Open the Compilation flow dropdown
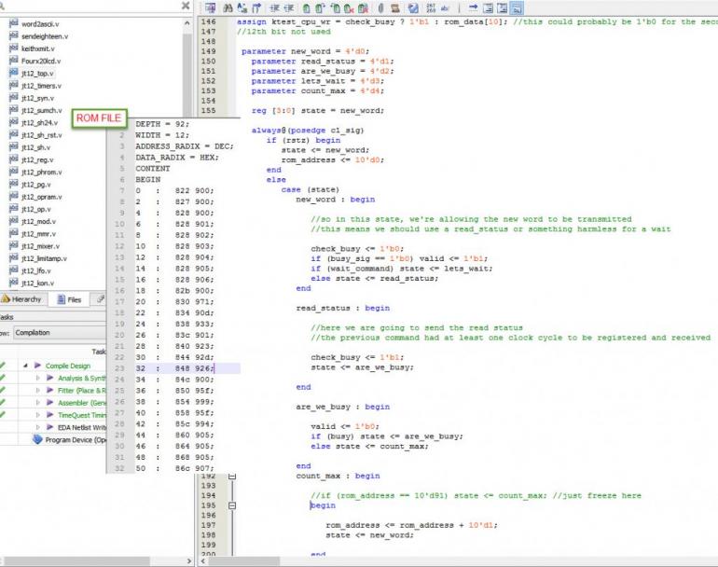The width and height of the screenshot is (718, 567). (56, 332)
